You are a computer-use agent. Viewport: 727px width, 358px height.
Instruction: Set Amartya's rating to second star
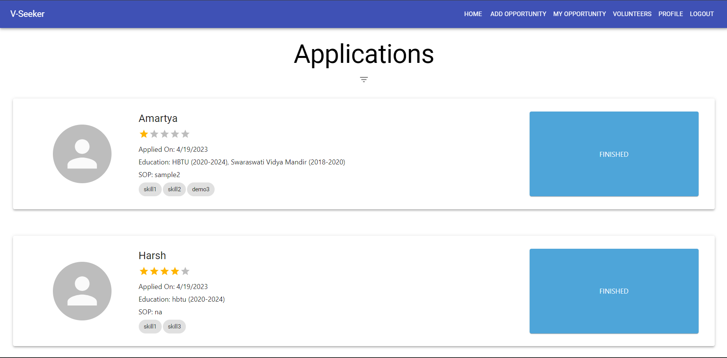(154, 134)
